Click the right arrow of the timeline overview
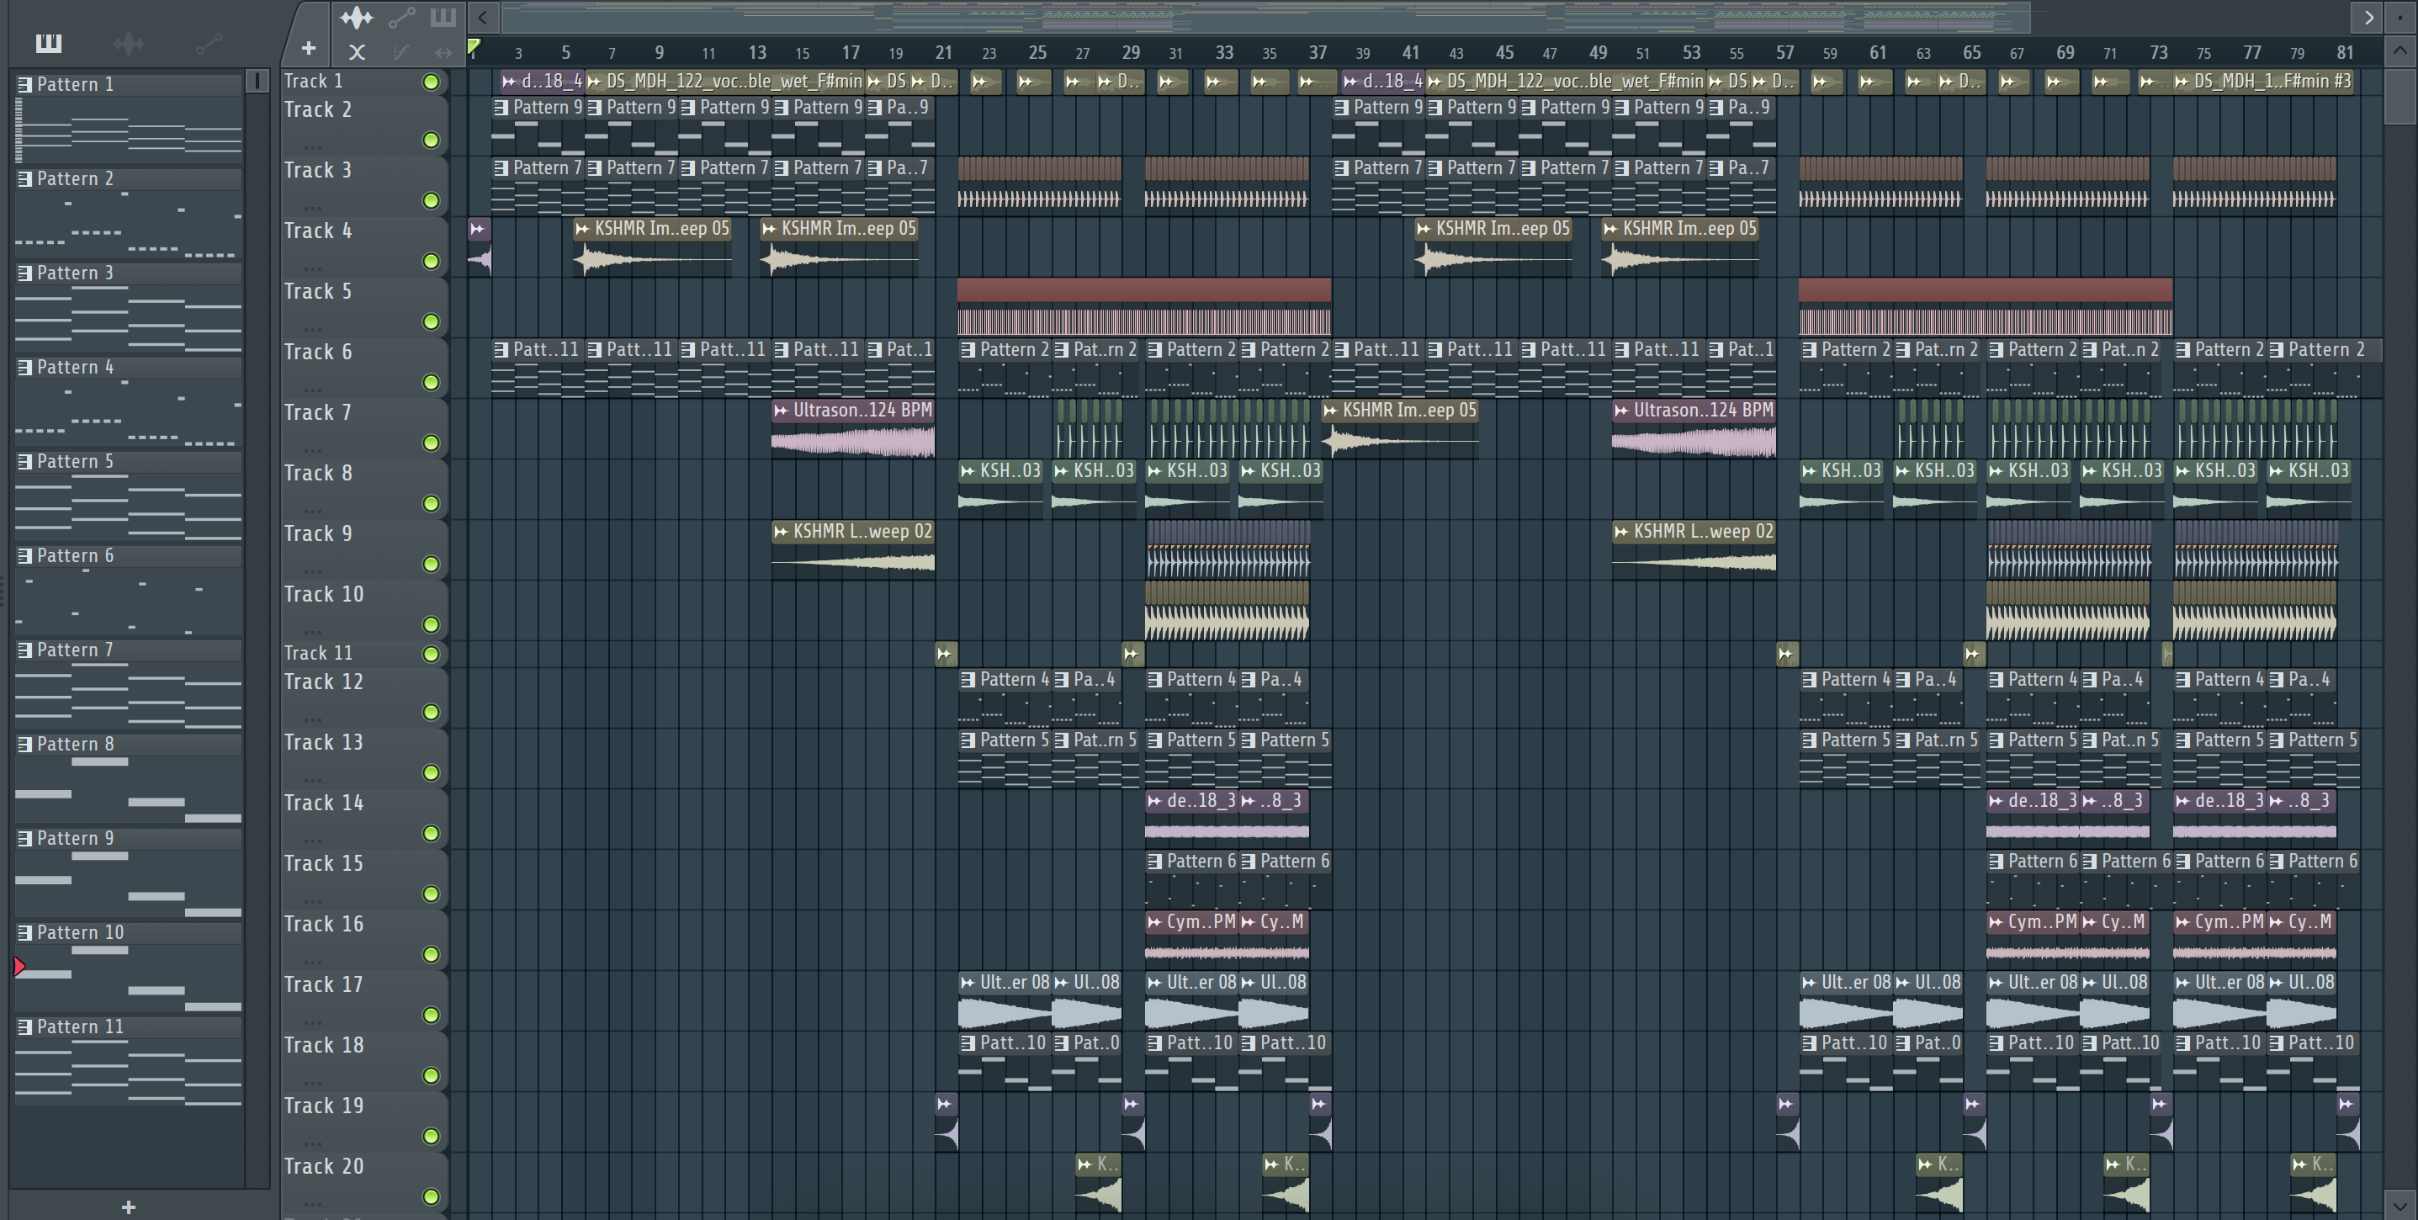 point(2368,17)
